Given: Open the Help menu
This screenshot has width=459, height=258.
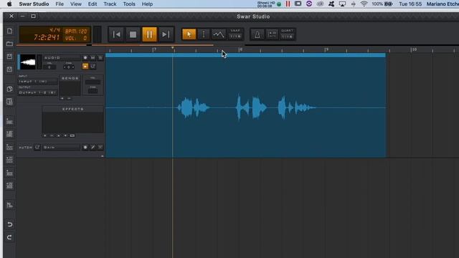Looking at the screenshot, I should tap(147, 4).
